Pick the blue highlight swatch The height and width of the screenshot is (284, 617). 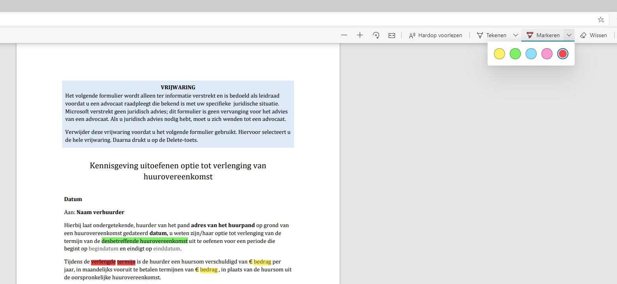tap(531, 53)
